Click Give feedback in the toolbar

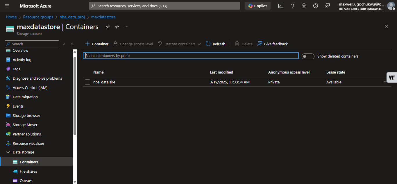click(272, 44)
